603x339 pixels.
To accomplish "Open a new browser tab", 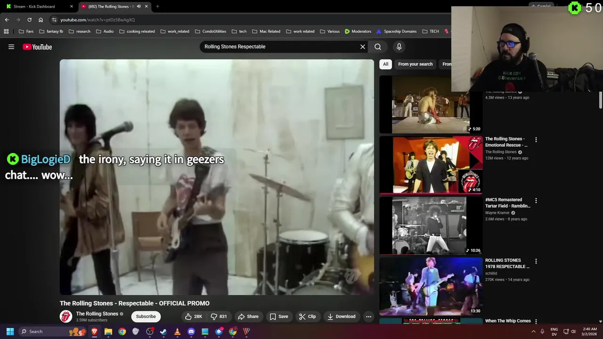I will 157,7.
